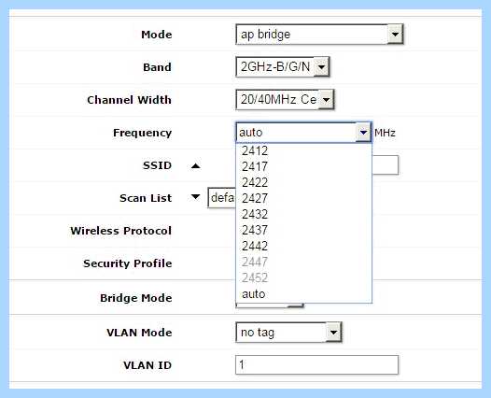Image resolution: width=491 pixels, height=398 pixels.
Task: Click the Band label
Action: coord(157,67)
